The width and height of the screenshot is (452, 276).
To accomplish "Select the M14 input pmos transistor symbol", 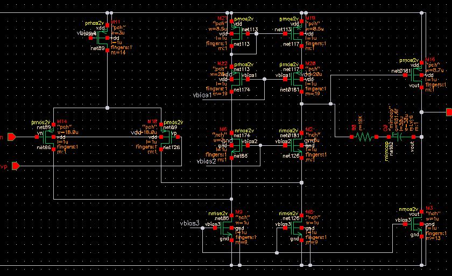I will (x=46, y=137).
